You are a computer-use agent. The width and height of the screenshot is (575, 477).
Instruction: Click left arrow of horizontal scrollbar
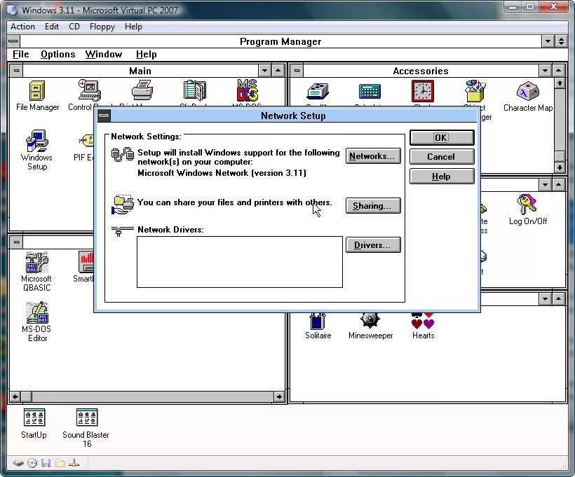pos(15,396)
